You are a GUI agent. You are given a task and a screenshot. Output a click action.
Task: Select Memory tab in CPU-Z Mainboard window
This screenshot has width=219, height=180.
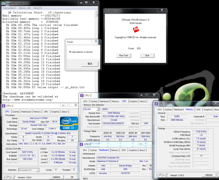(x=115, y=150)
